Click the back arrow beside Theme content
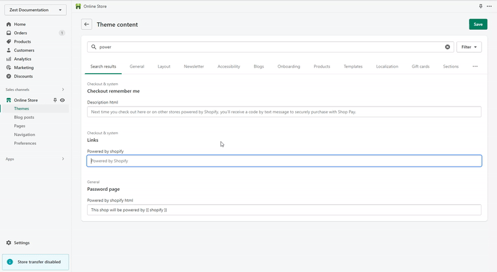 [86, 24]
